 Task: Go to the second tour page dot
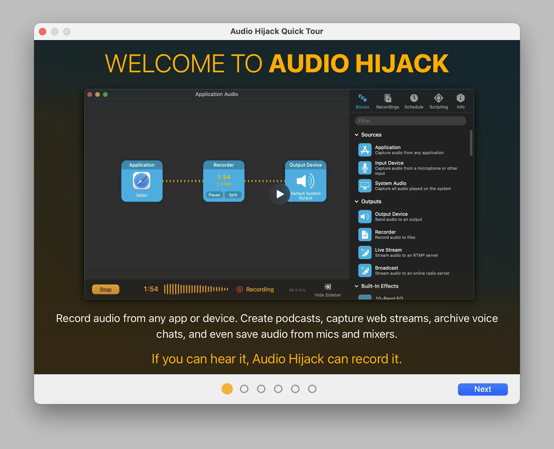coord(244,389)
